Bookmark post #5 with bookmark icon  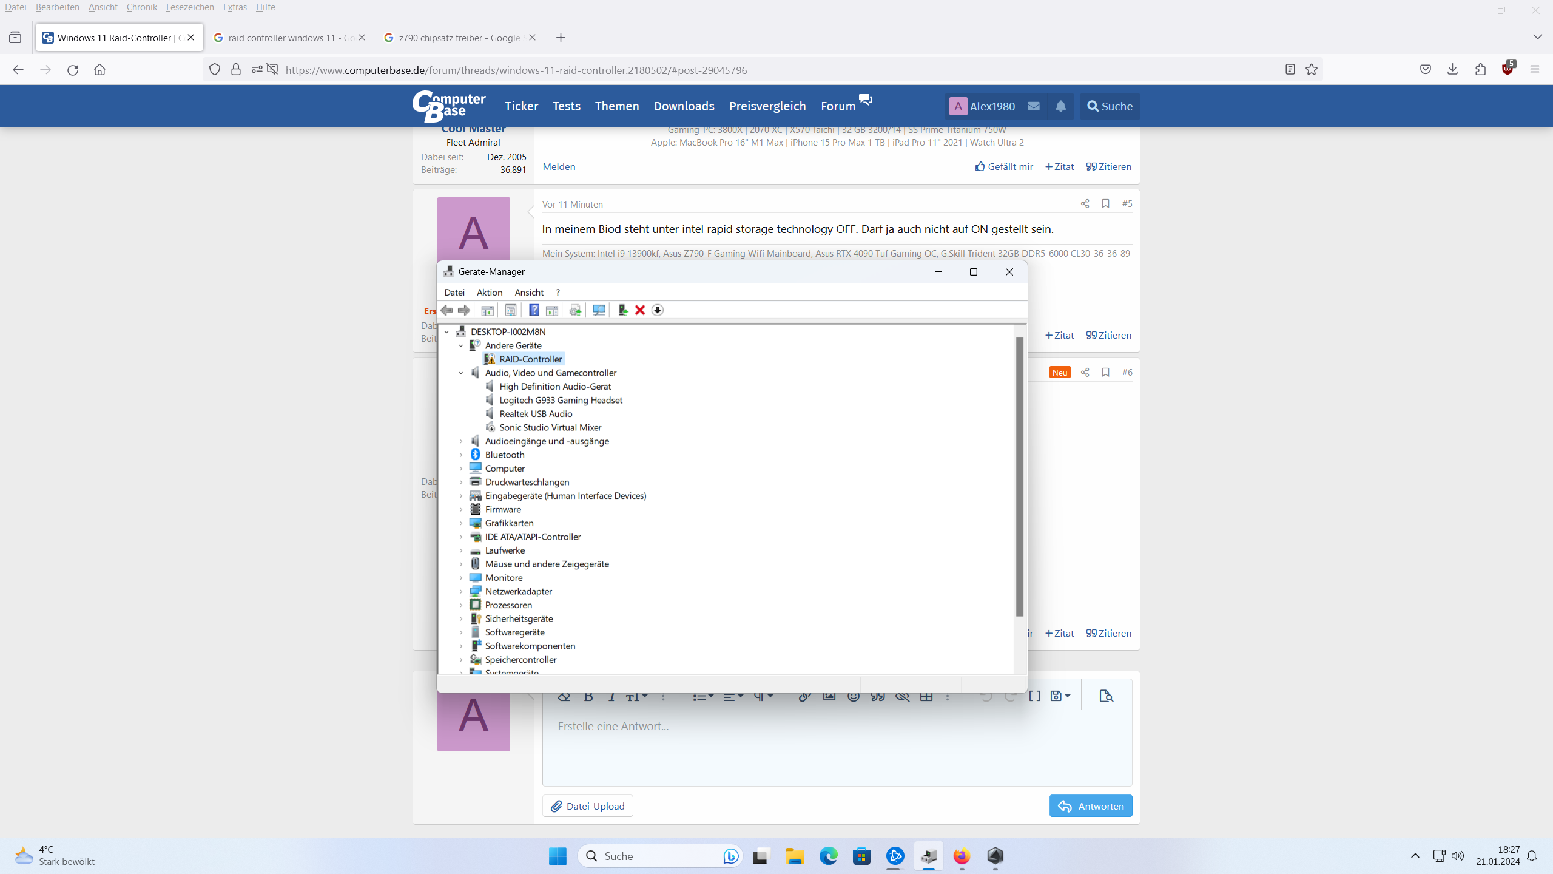pyautogui.click(x=1105, y=204)
